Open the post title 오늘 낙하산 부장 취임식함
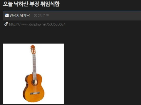The image size is (141, 105). (31, 4)
